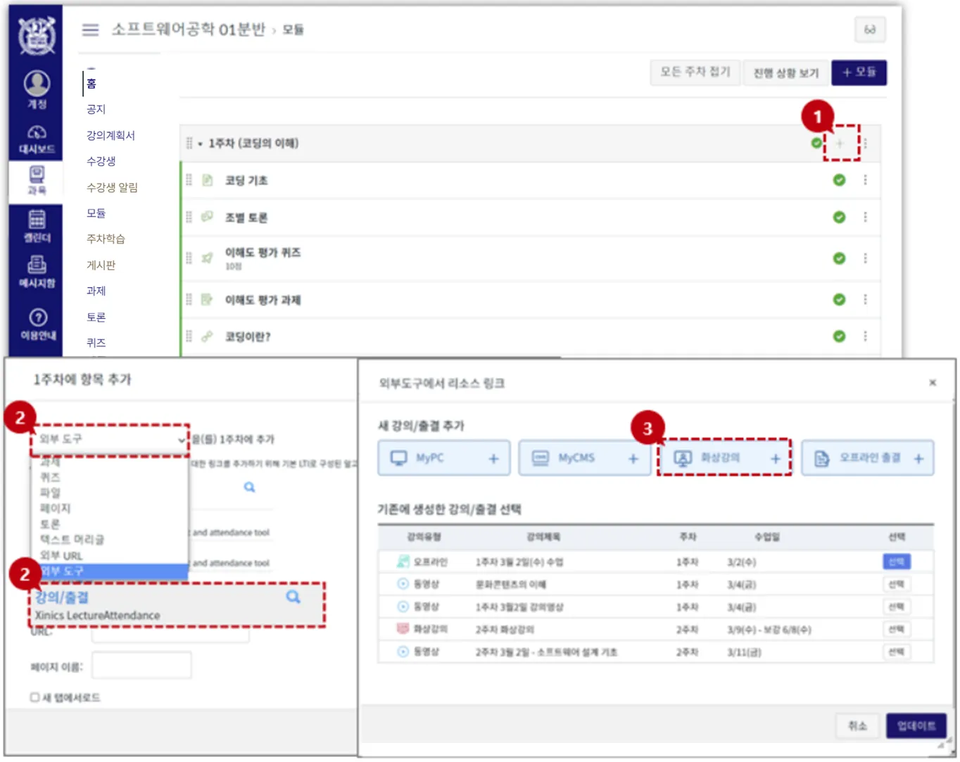The height and width of the screenshot is (762, 960).
Task: Close the 외부도구에서 리소스 링크 dialog
Action: [933, 383]
